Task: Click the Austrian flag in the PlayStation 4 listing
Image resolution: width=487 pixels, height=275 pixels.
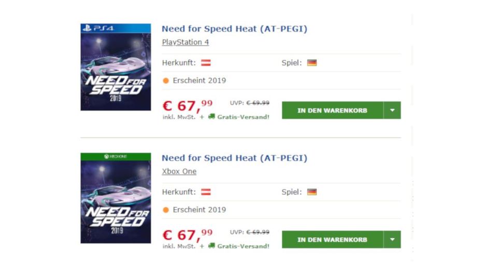Action: pyautogui.click(x=206, y=63)
